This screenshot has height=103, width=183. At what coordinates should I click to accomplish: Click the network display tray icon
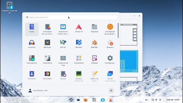(153, 100)
